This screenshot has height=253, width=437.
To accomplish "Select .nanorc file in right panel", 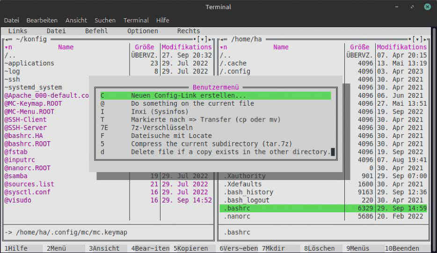I will pyautogui.click(x=237, y=217).
